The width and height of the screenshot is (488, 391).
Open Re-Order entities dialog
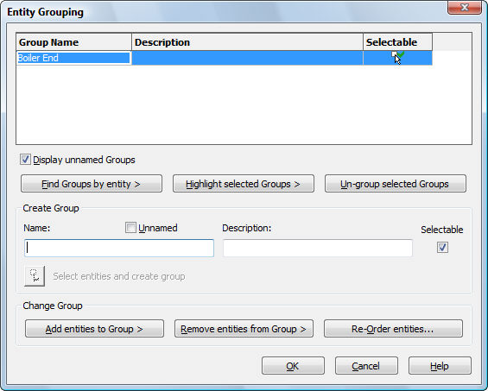tap(393, 329)
